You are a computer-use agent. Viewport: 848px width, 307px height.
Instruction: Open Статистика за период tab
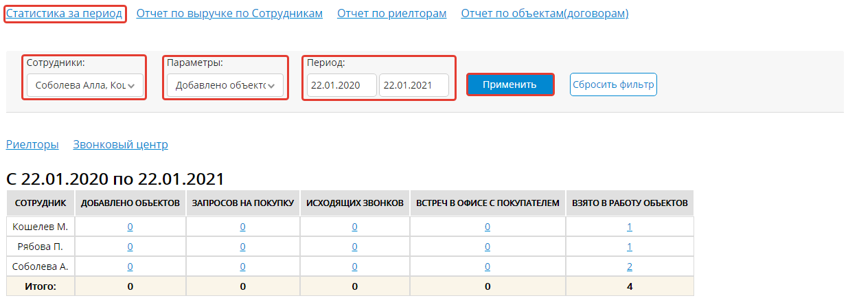point(65,13)
